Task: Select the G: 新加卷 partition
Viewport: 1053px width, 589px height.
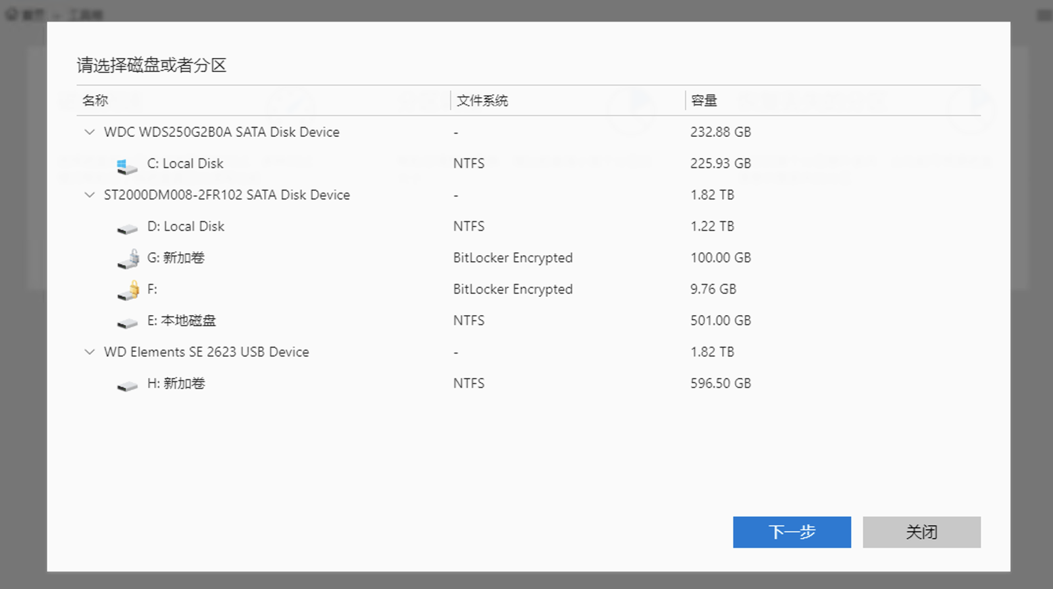Action: [176, 258]
